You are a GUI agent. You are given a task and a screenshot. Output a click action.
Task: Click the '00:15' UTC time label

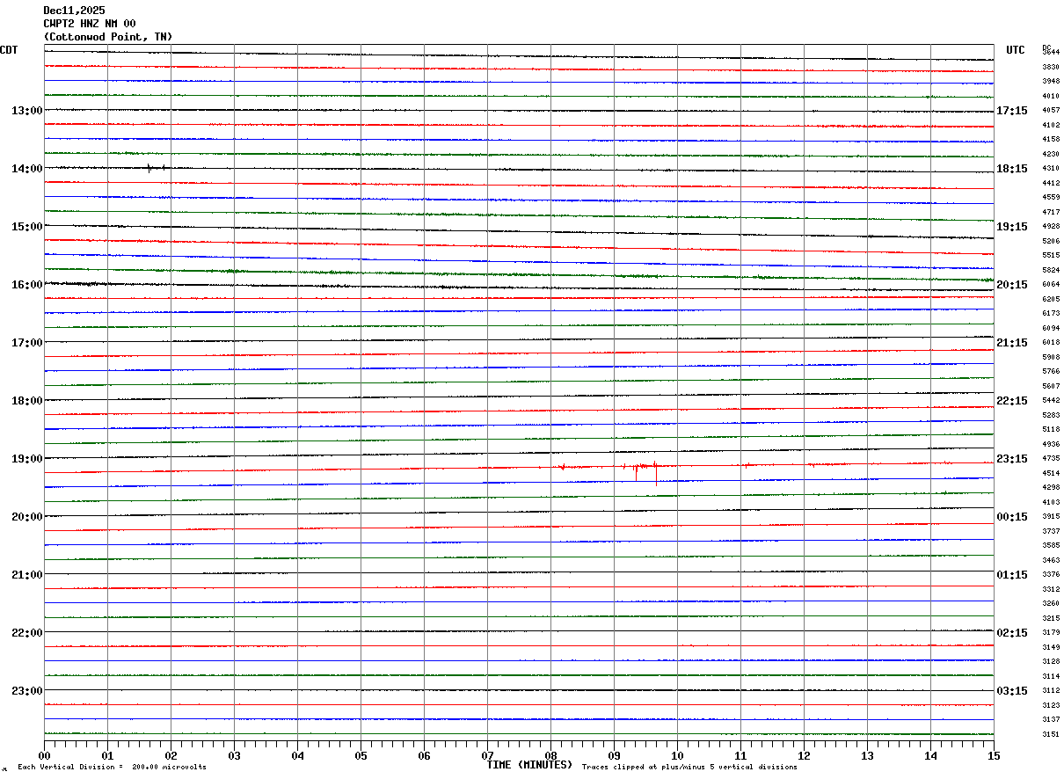(1012, 517)
